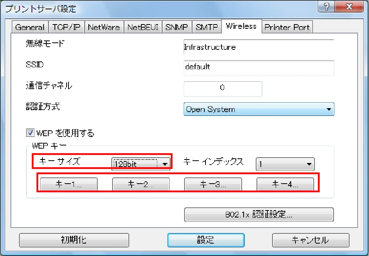This screenshot has width=369, height=256.
Task: Toggle the WEP を使用する checkbox
Action: coord(30,133)
